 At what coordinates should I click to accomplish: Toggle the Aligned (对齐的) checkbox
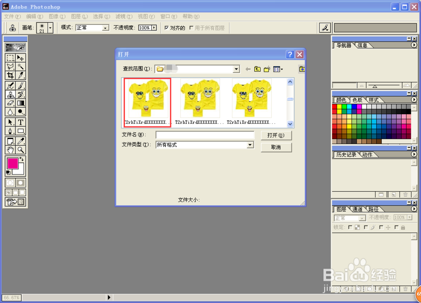click(x=166, y=28)
